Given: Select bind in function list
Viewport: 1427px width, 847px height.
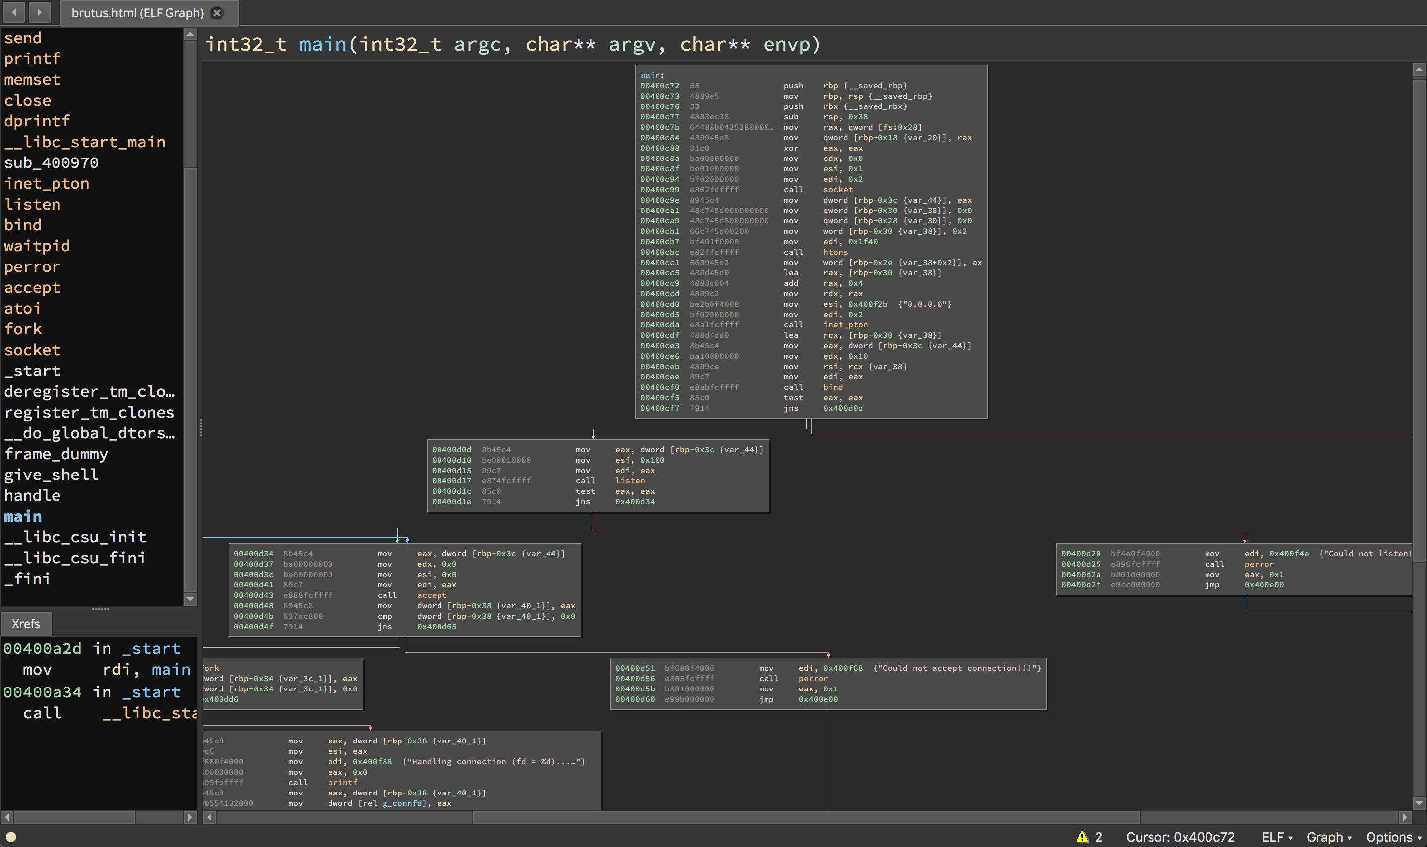Looking at the screenshot, I should click(x=23, y=225).
